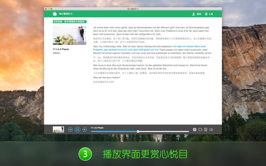
Task: Click the wedding bouquet lesson image
Action: [x=69, y=35]
